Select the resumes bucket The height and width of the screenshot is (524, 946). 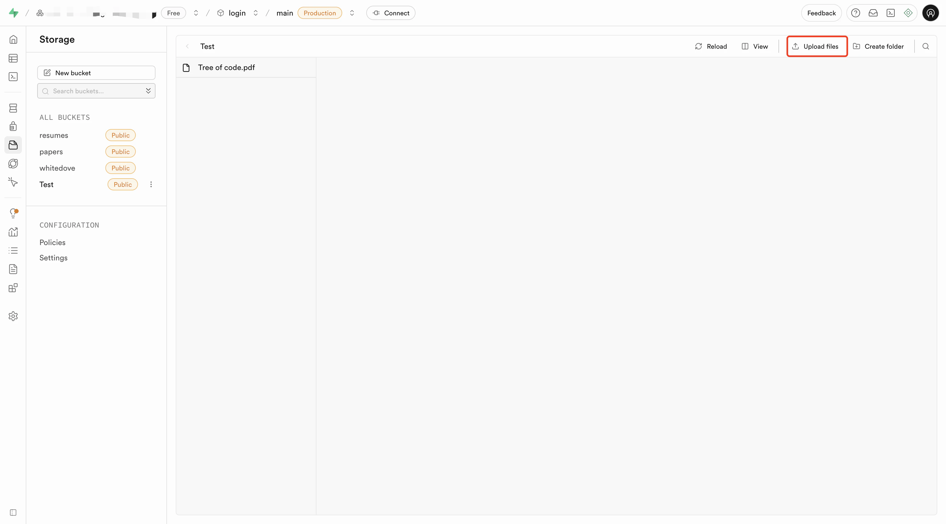coord(54,135)
